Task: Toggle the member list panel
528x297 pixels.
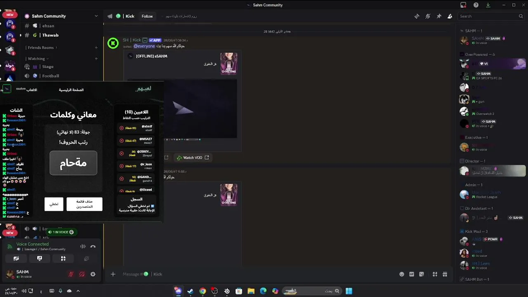Action: [450, 16]
